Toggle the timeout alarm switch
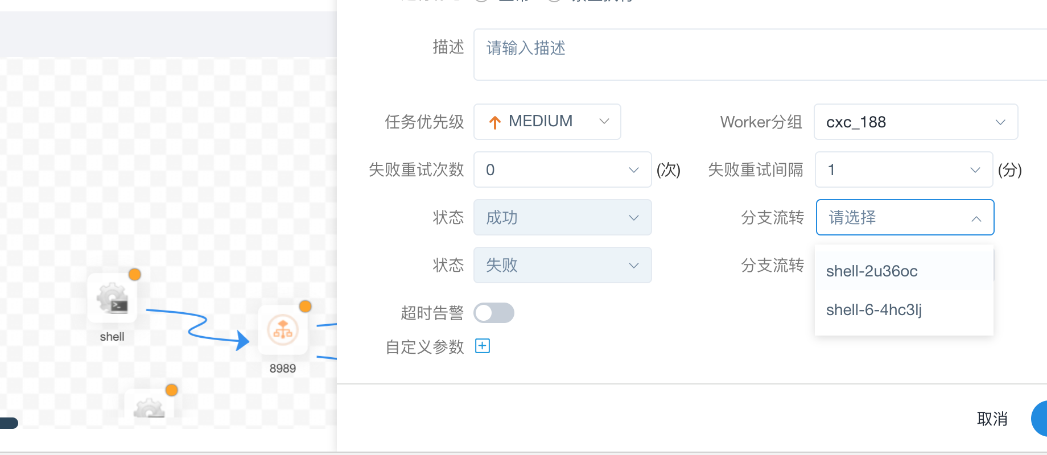The width and height of the screenshot is (1047, 455). [494, 313]
